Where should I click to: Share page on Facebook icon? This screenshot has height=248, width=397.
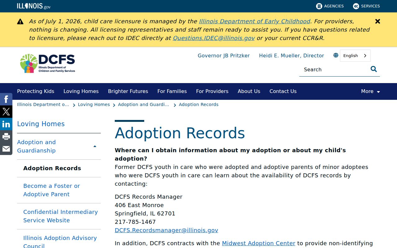coord(6,99)
